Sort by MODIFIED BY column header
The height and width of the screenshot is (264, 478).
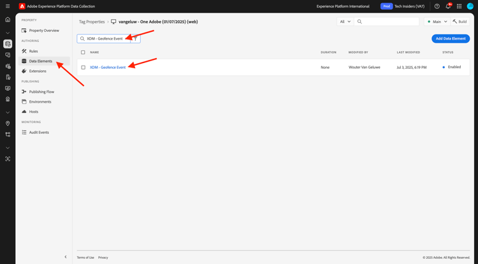pyautogui.click(x=358, y=52)
